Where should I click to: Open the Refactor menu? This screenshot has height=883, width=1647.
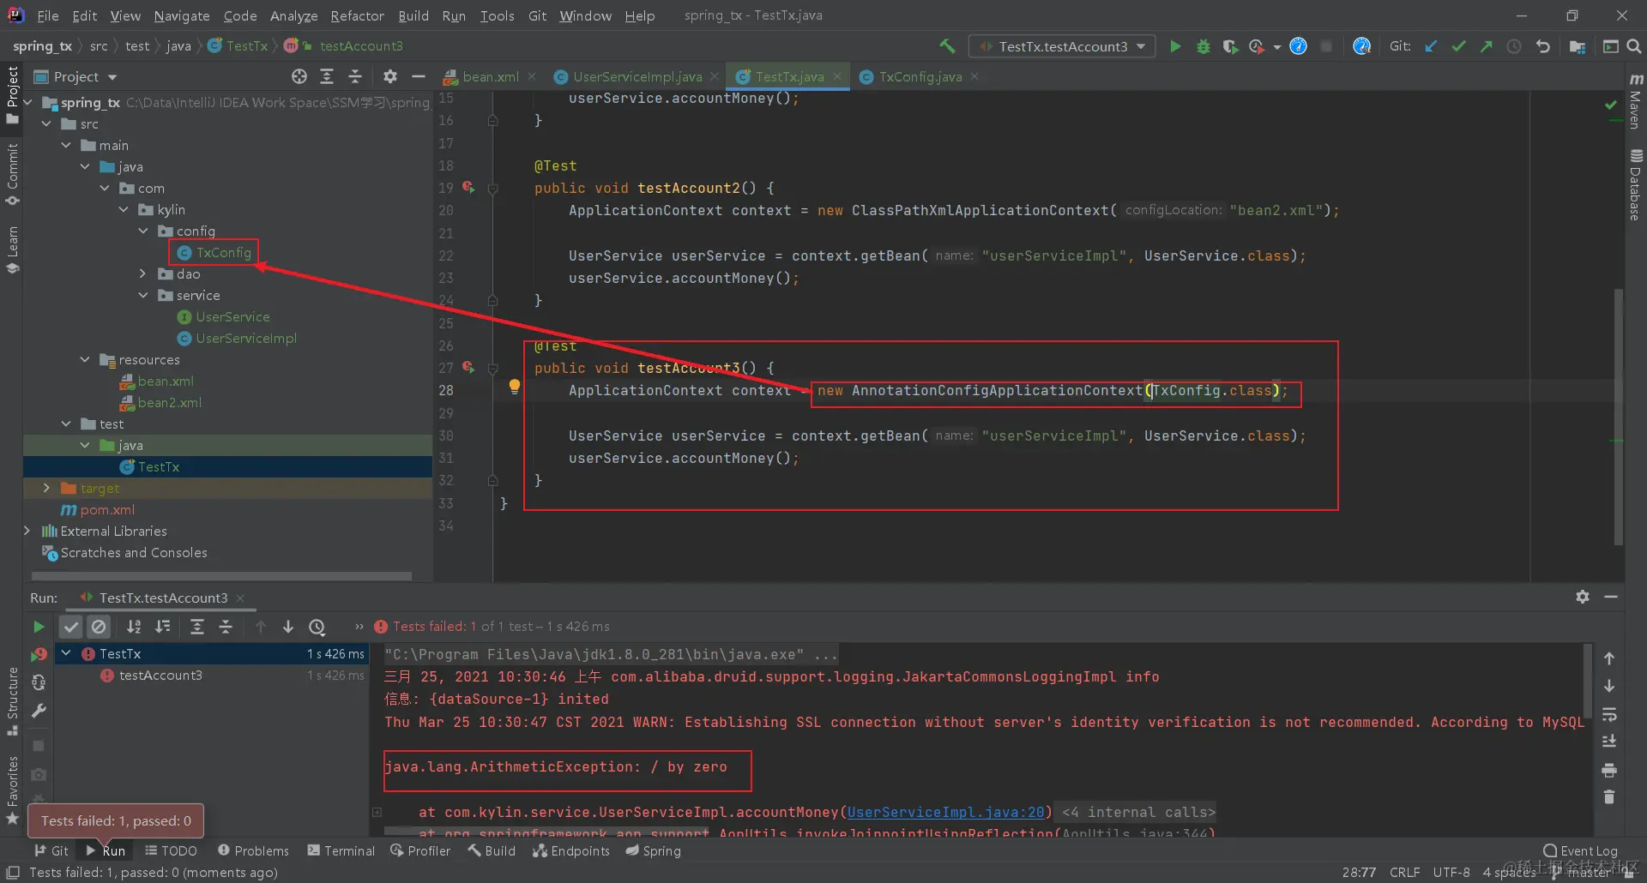click(357, 16)
